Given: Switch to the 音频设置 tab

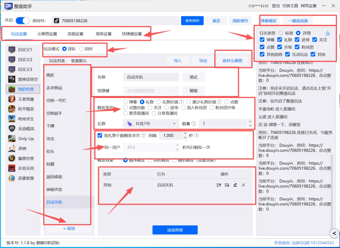Looking at the screenshot, I should pos(75,34).
